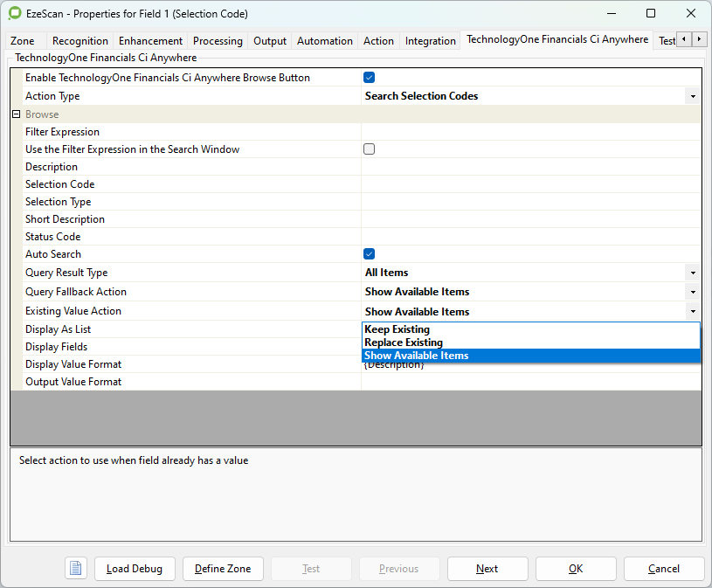Click the EzeScan app icon in title bar
The image size is (712, 588).
[15, 14]
